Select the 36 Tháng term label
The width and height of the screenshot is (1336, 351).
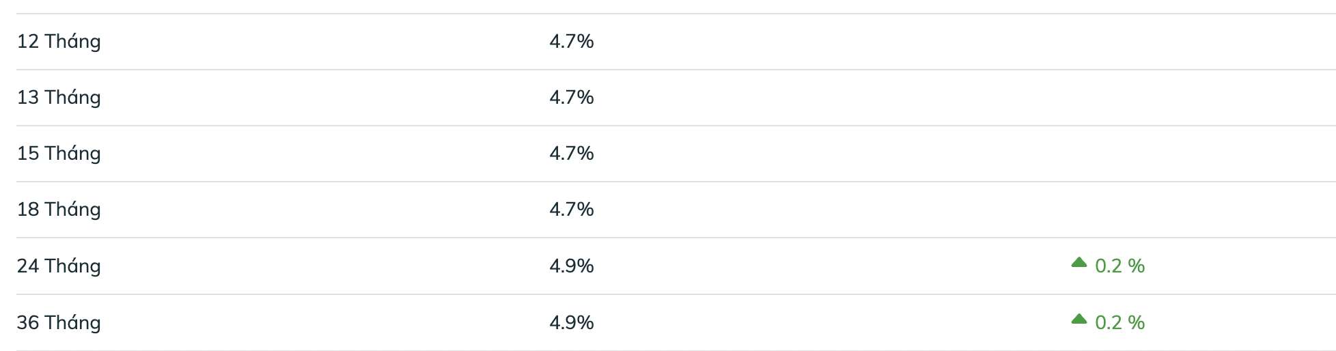coord(59,323)
